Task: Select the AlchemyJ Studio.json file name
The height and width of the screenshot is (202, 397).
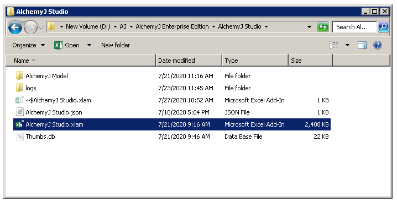Action: coord(54,112)
